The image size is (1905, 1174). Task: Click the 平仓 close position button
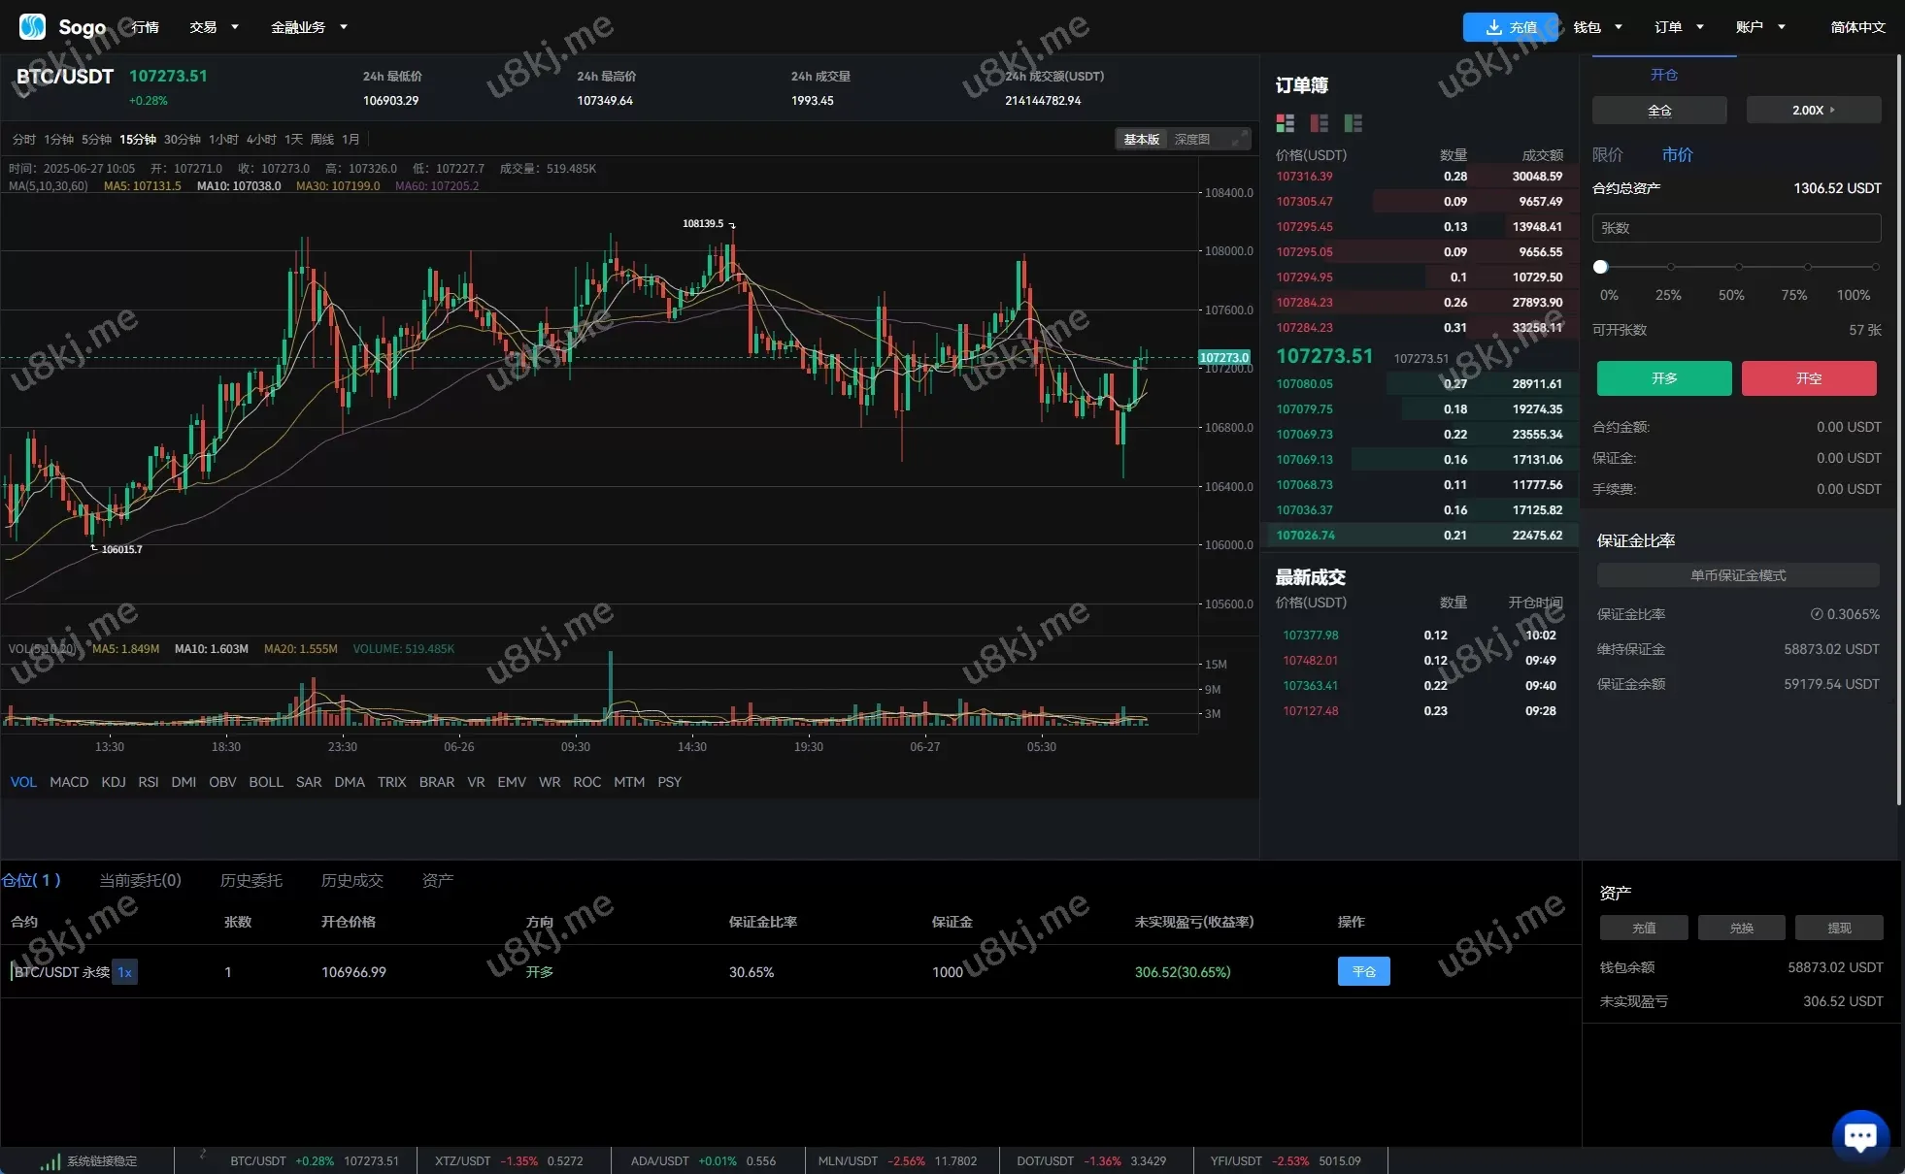point(1363,971)
